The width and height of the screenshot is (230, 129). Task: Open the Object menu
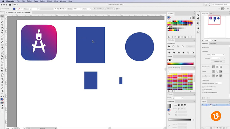pos(29,1)
